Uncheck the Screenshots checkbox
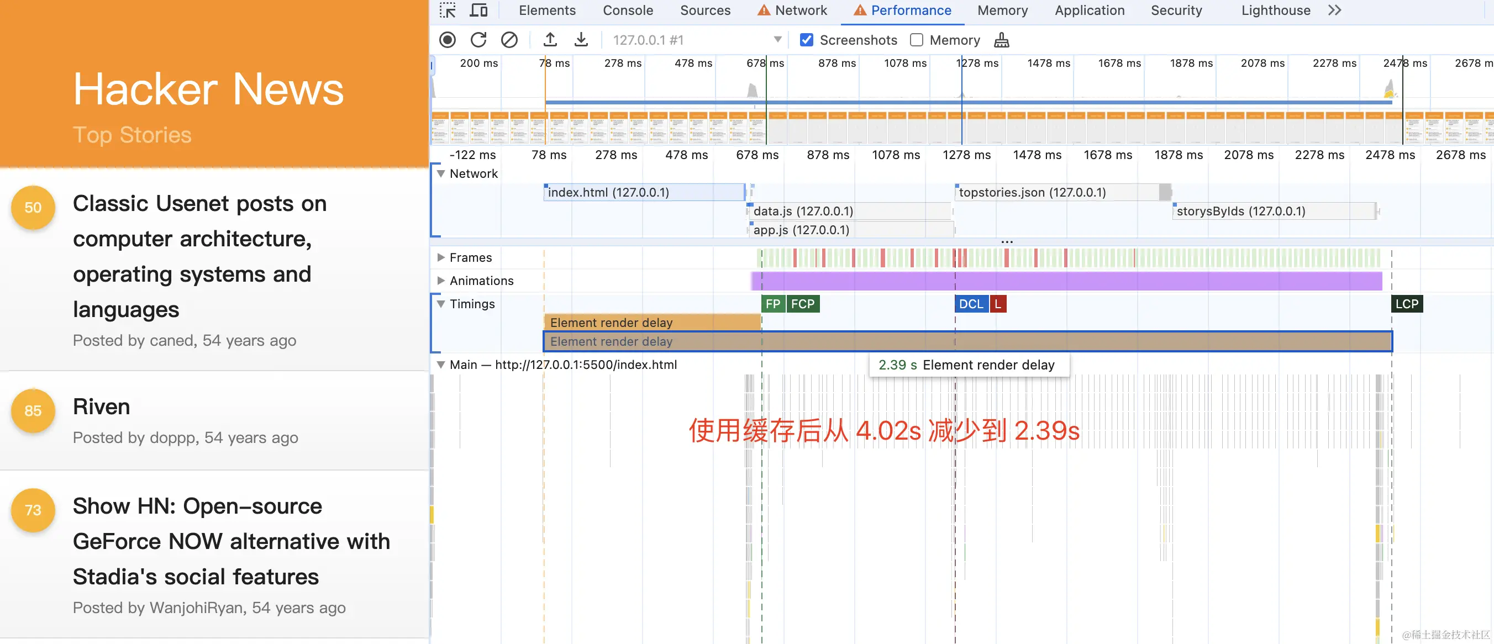Image resolution: width=1494 pixels, height=644 pixels. tap(806, 40)
